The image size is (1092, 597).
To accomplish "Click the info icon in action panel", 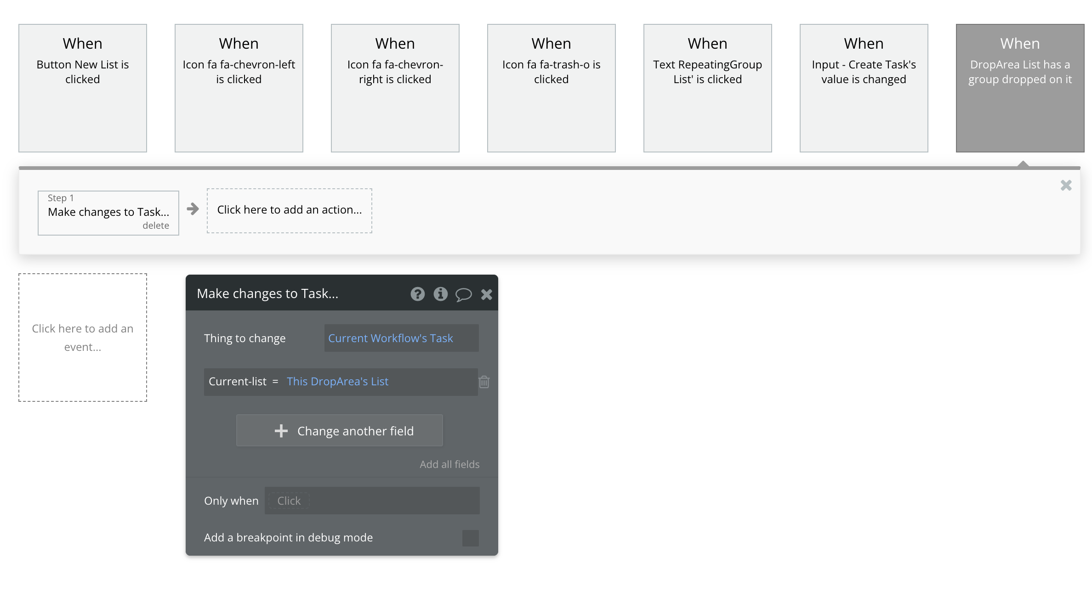I will (440, 294).
